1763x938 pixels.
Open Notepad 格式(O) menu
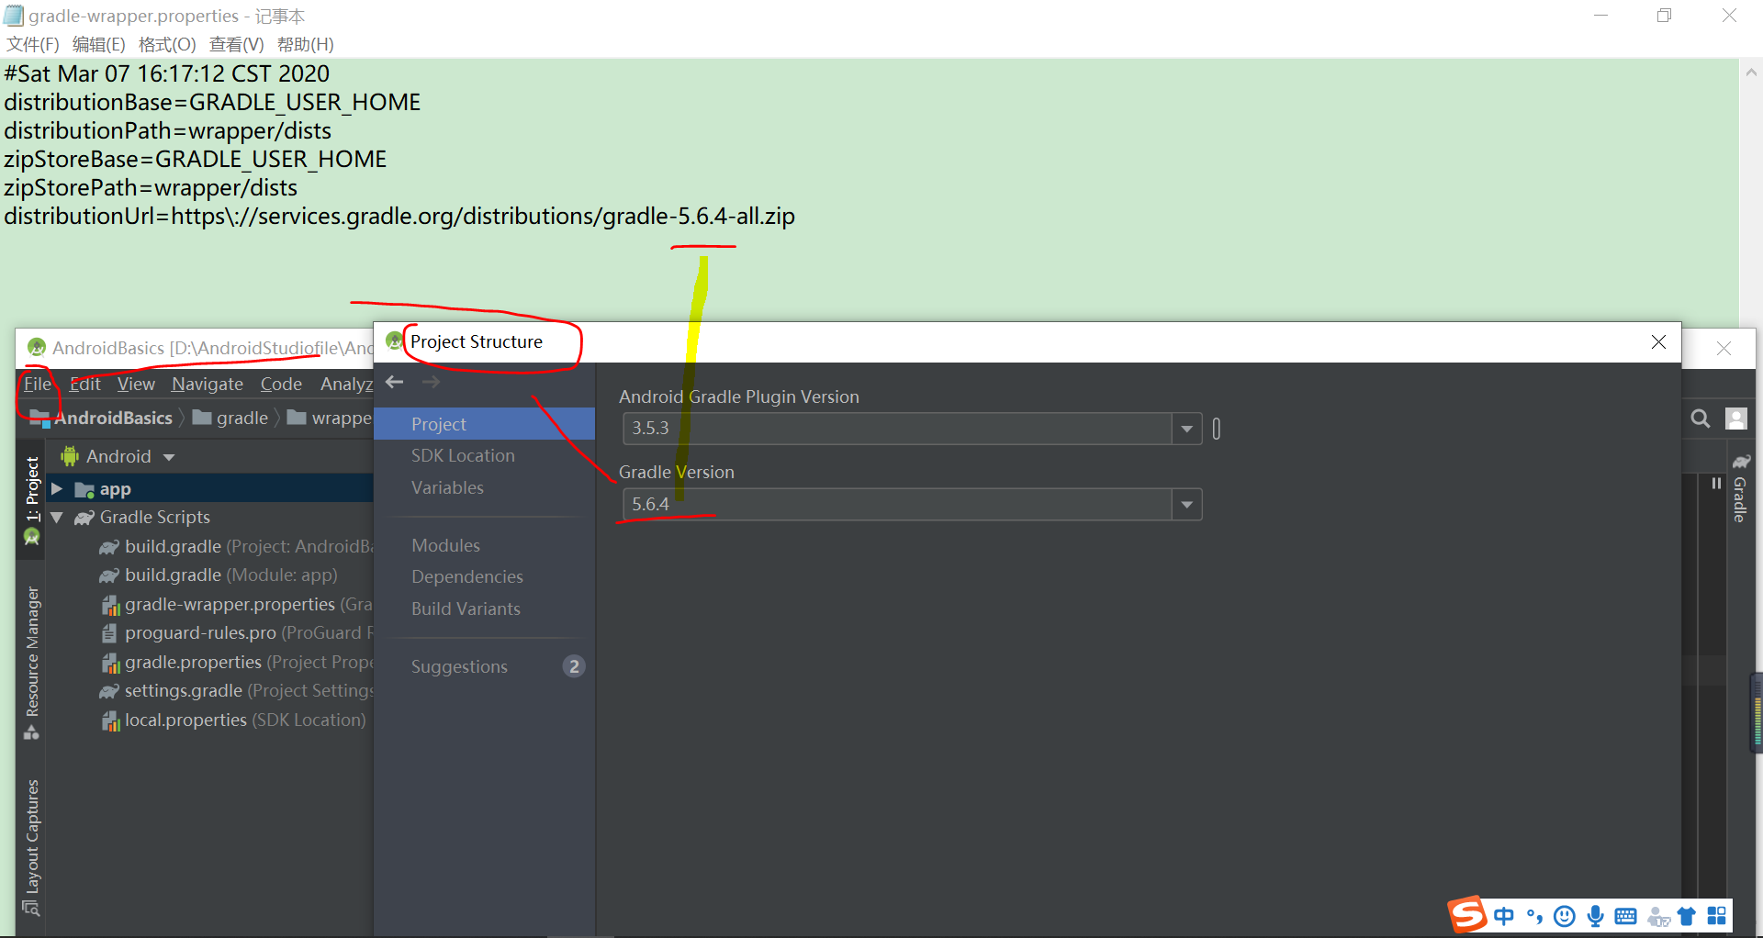[167, 44]
